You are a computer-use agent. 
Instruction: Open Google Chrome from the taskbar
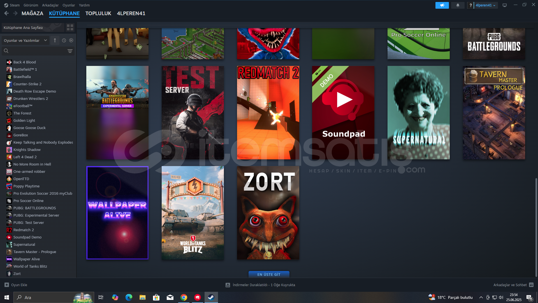[184, 297]
